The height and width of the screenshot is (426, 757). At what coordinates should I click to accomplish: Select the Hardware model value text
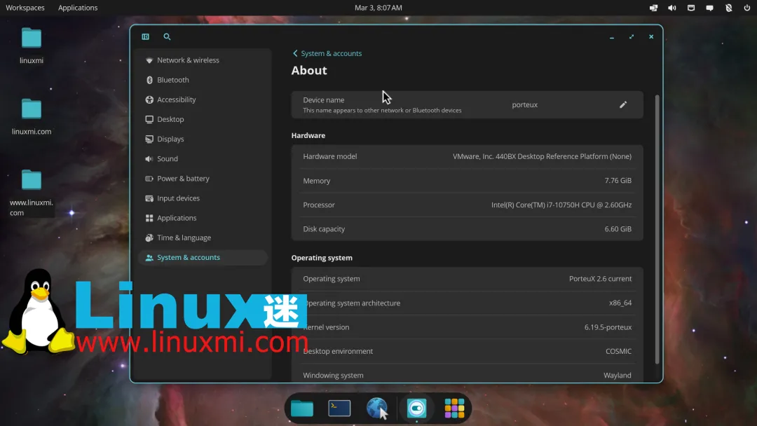pyautogui.click(x=542, y=156)
